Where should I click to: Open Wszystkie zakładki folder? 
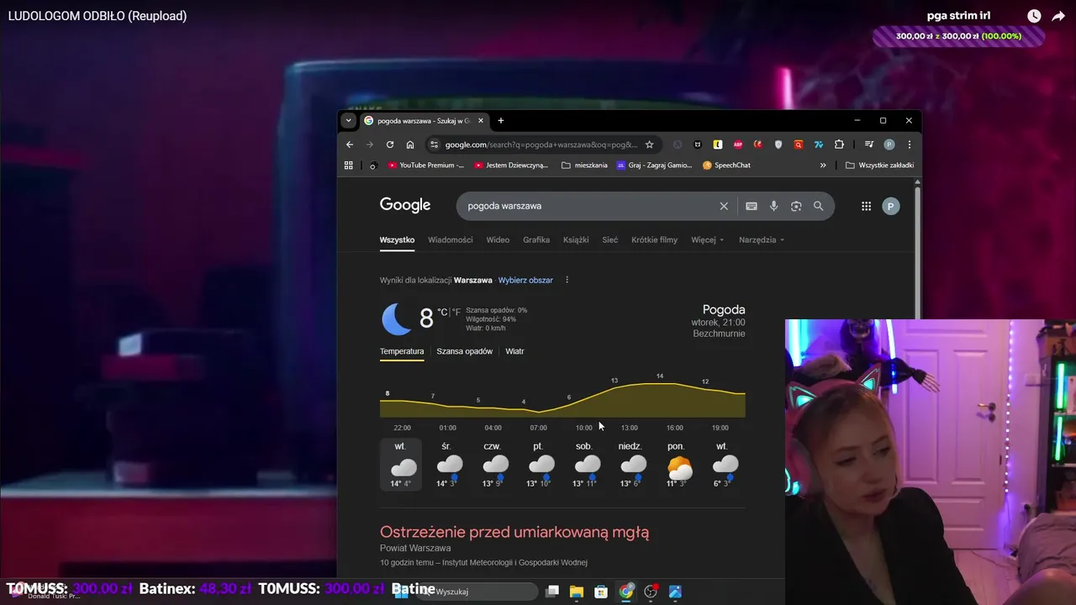[879, 166]
